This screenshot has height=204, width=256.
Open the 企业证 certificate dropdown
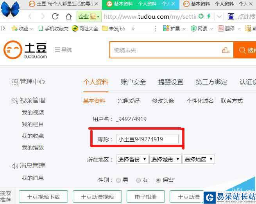click(x=89, y=16)
